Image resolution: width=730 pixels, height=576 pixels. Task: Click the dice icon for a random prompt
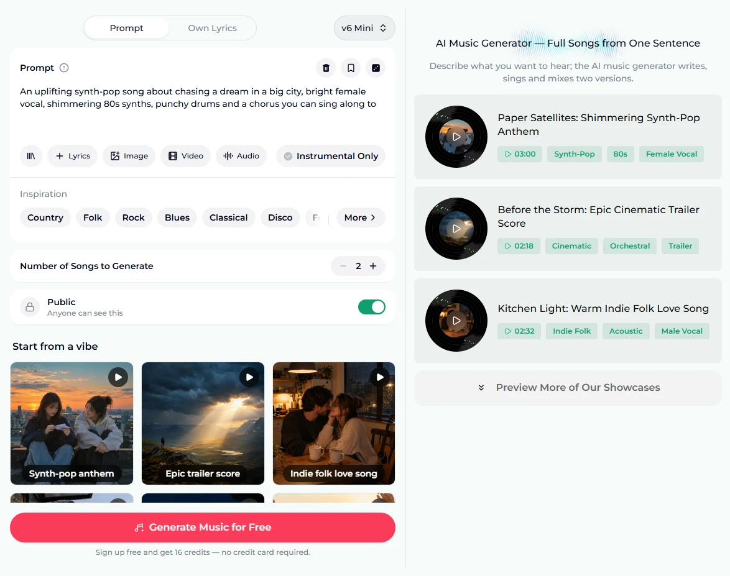tap(376, 68)
